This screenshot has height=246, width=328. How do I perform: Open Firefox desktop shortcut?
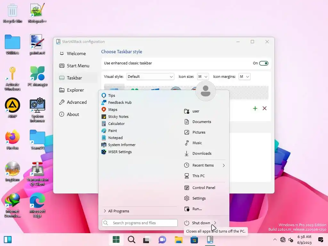tap(12, 140)
